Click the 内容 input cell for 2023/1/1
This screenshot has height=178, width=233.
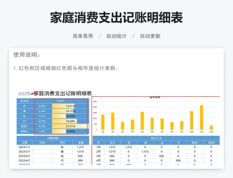pyautogui.click(x=42, y=147)
